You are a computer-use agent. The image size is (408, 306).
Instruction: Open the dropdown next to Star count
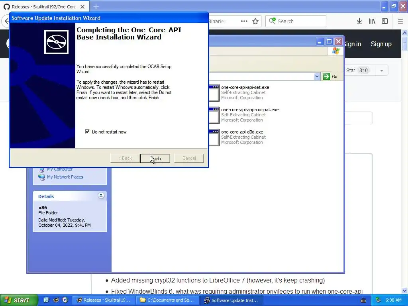pyautogui.click(x=382, y=71)
